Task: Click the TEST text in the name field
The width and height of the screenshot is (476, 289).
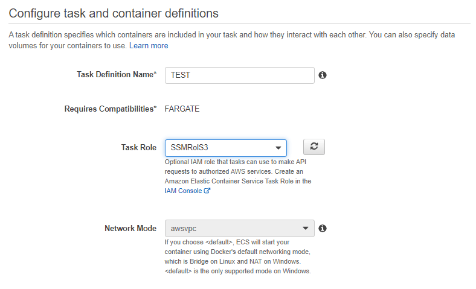Action: (x=181, y=75)
